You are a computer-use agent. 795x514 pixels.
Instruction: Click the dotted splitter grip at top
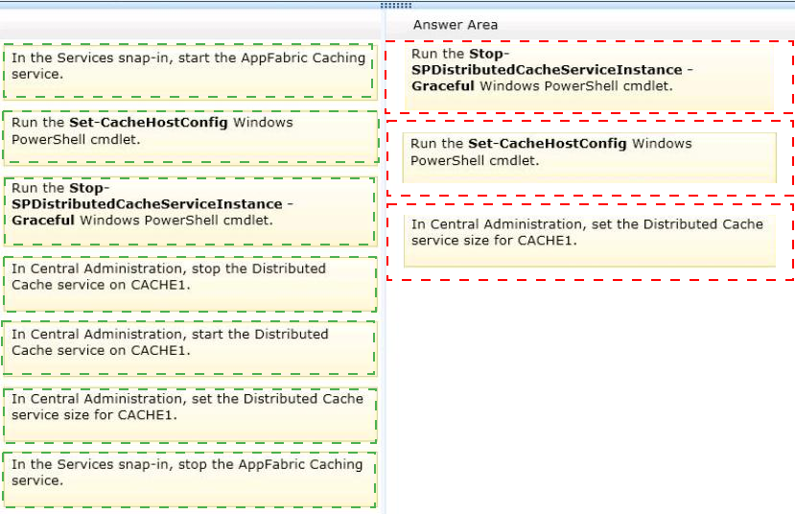tap(396, 6)
